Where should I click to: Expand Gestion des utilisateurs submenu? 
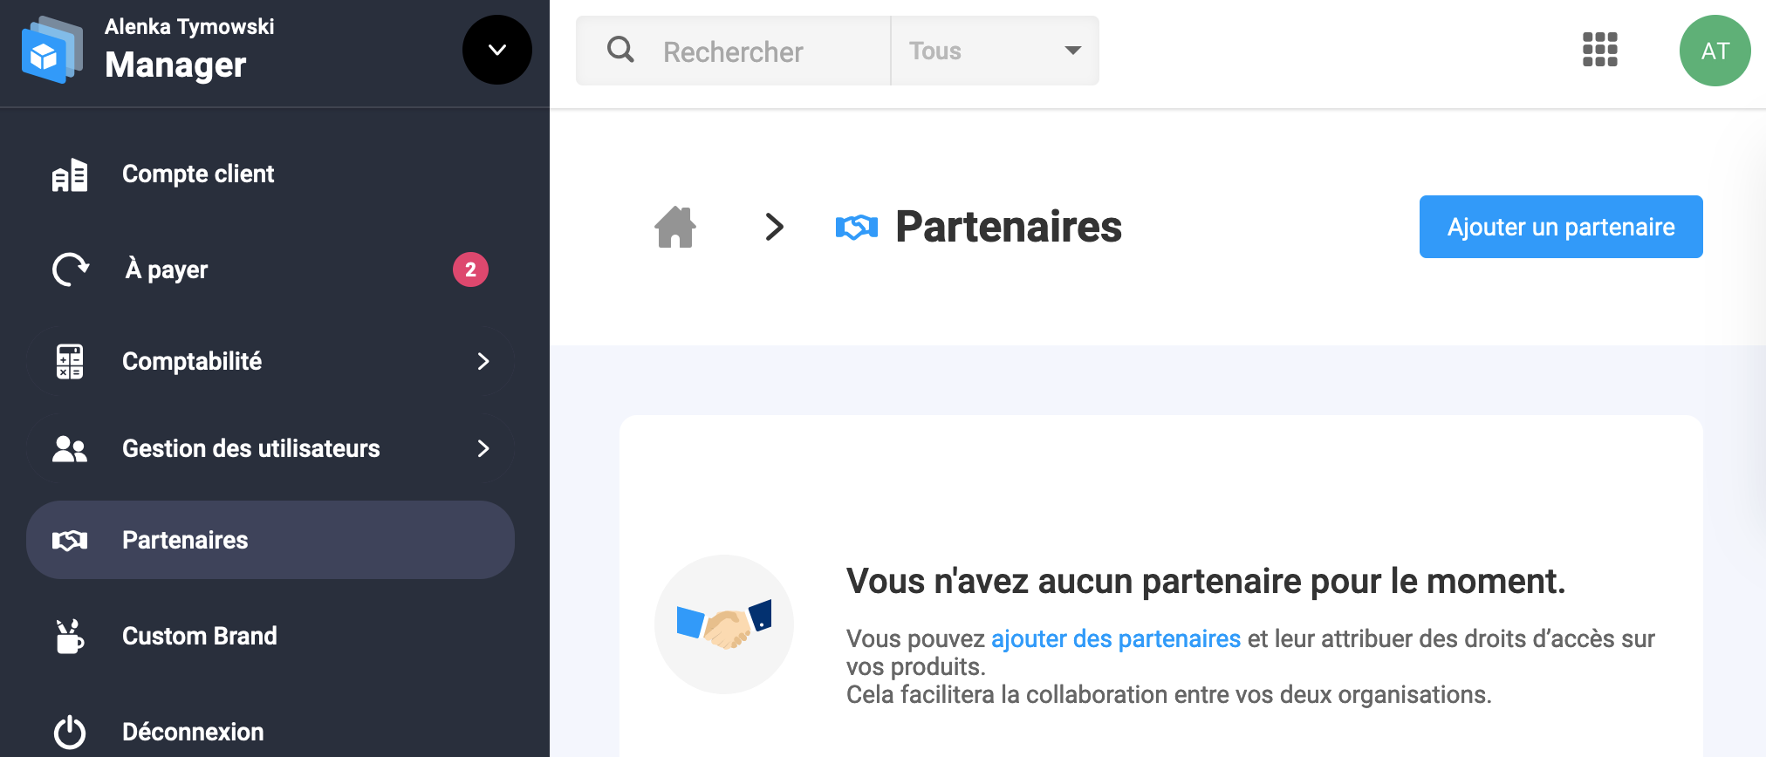click(483, 448)
